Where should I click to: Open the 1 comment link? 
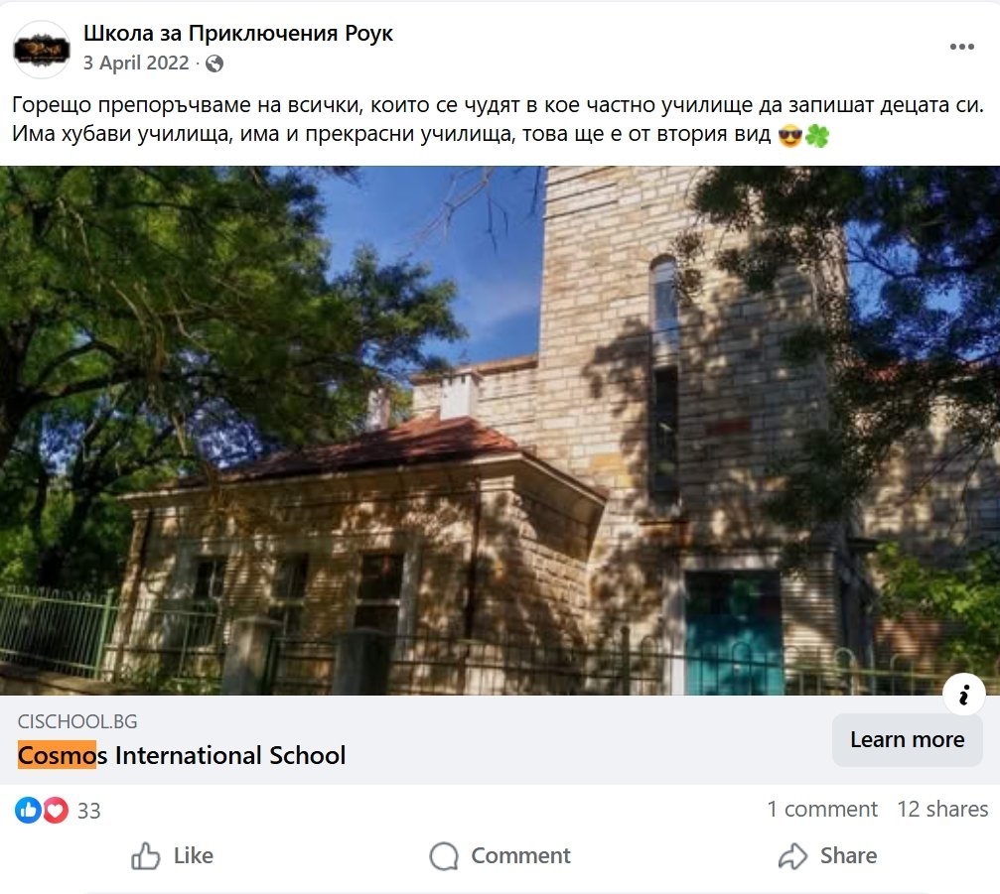[x=822, y=809]
